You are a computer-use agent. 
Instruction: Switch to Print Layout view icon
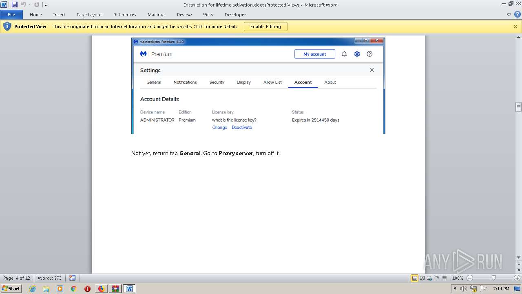(x=415, y=278)
